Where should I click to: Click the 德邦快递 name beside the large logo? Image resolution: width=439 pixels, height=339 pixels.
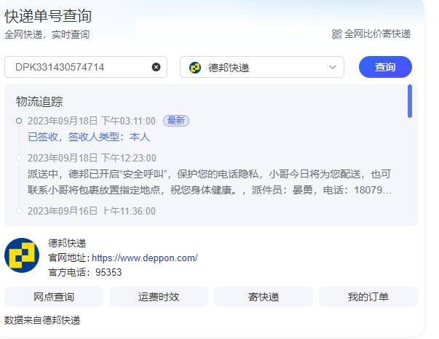67,243
